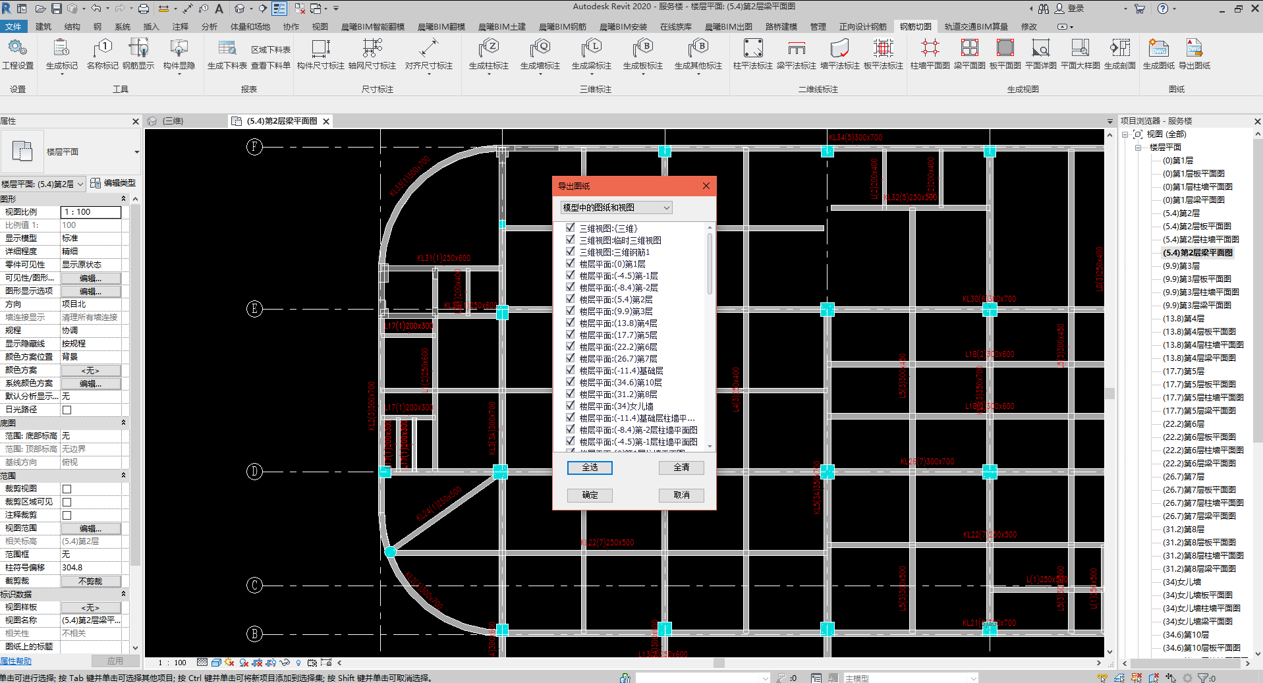Switch to the 注释 ribbon tab
The image size is (1263, 683).
pos(181,26)
